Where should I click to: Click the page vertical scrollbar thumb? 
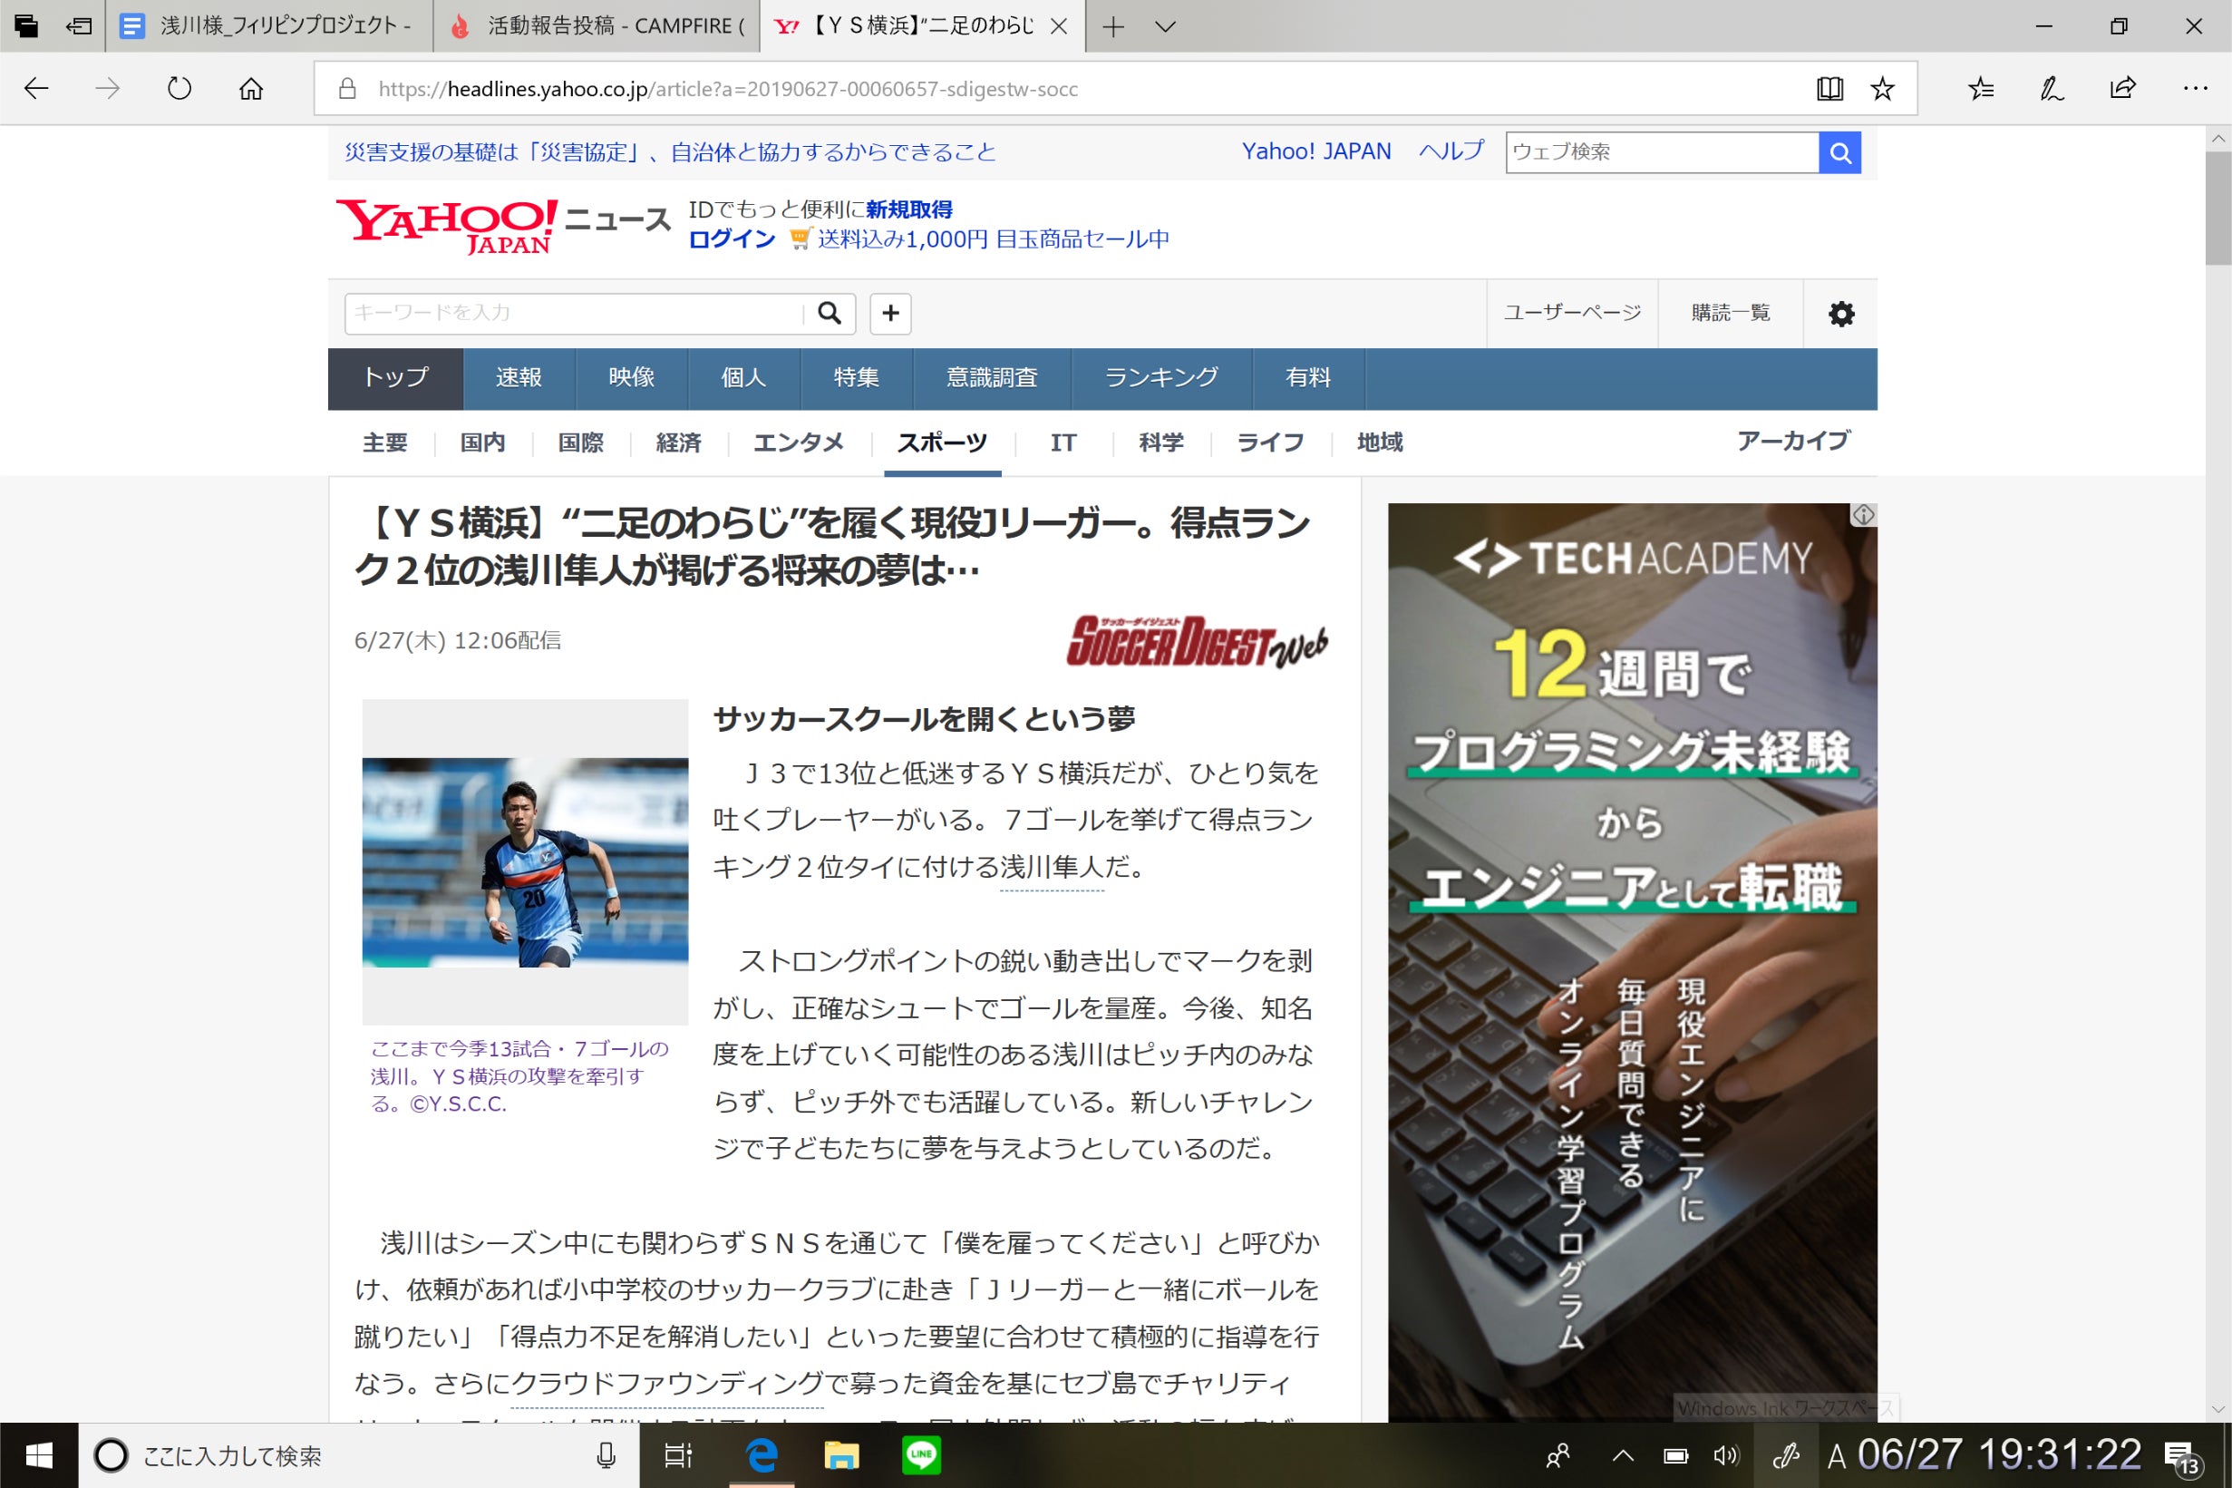point(2217,209)
